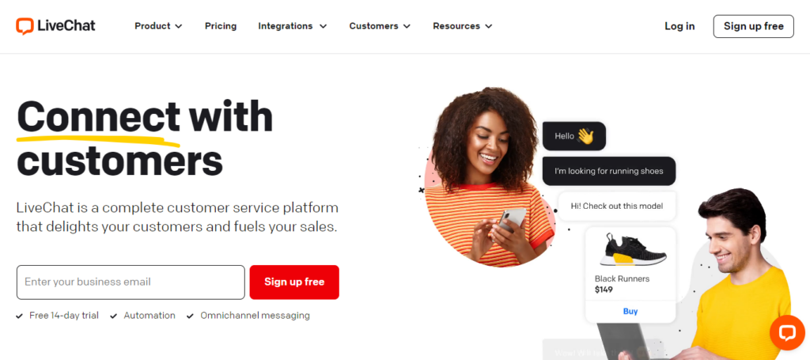Go to the Pricing page

click(221, 26)
